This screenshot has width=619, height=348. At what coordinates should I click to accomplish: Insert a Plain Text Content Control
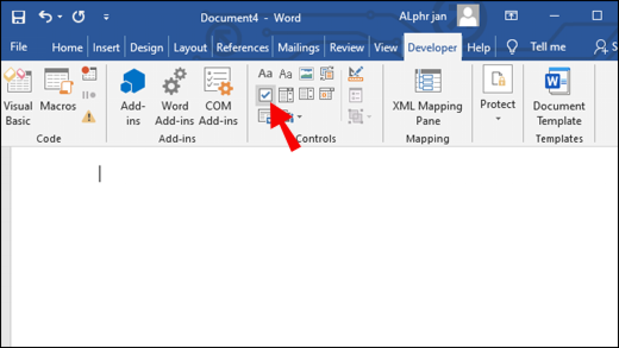tap(285, 73)
